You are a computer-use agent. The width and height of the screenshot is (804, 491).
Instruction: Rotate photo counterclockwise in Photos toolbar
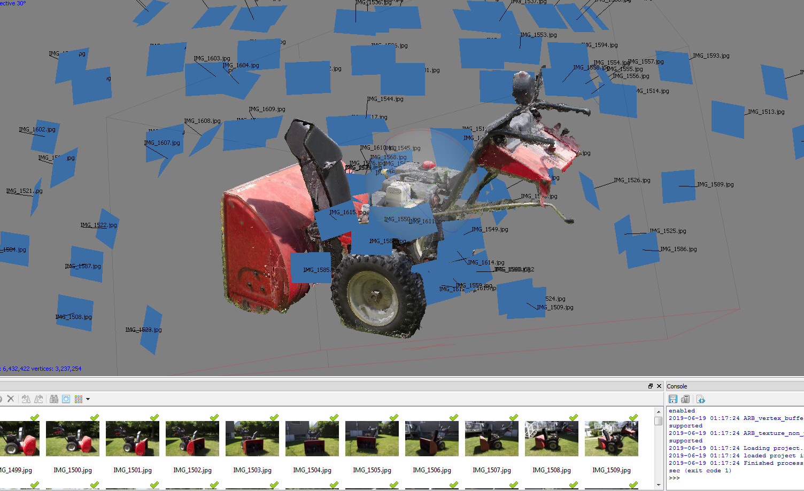[x=38, y=399]
